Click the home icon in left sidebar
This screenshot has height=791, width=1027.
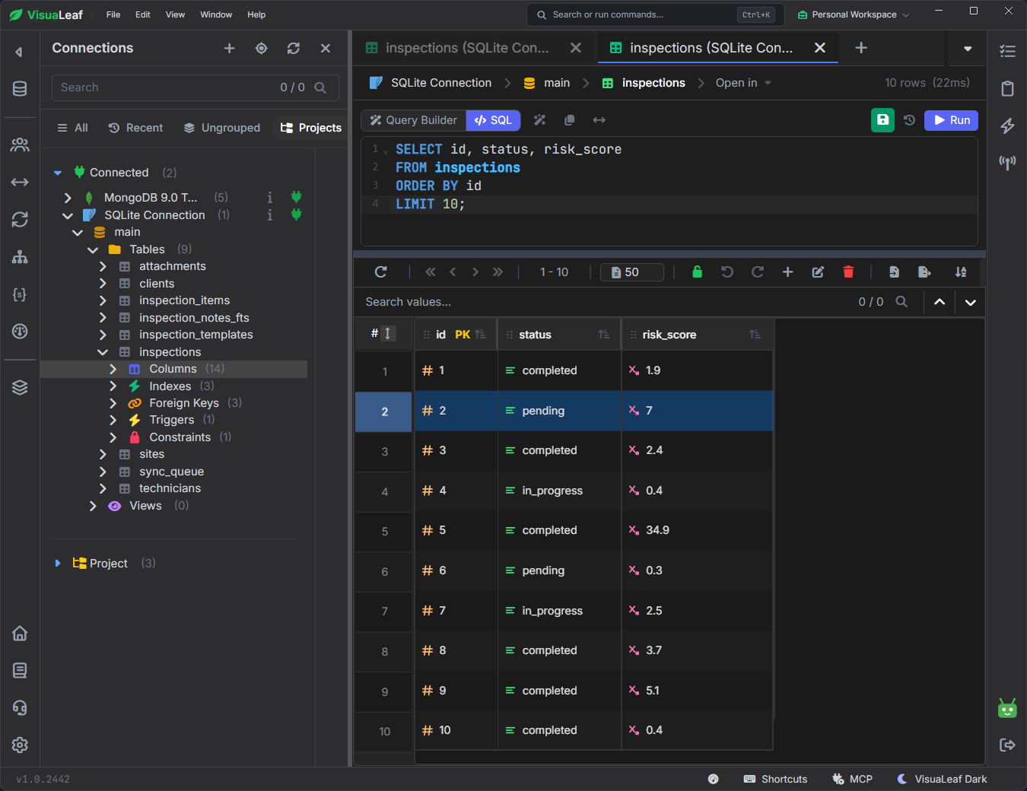tap(20, 633)
